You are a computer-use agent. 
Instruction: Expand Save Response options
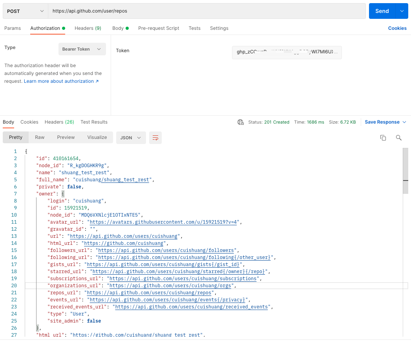[x=404, y=122]
